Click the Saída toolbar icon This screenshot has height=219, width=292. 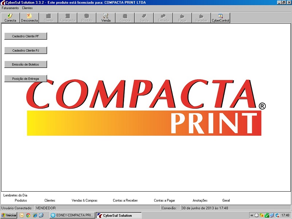coord(144,18)
